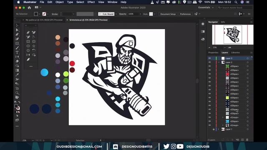Screen dimensions: 267x150
Task: Open the Object menu
Action: 59,2
